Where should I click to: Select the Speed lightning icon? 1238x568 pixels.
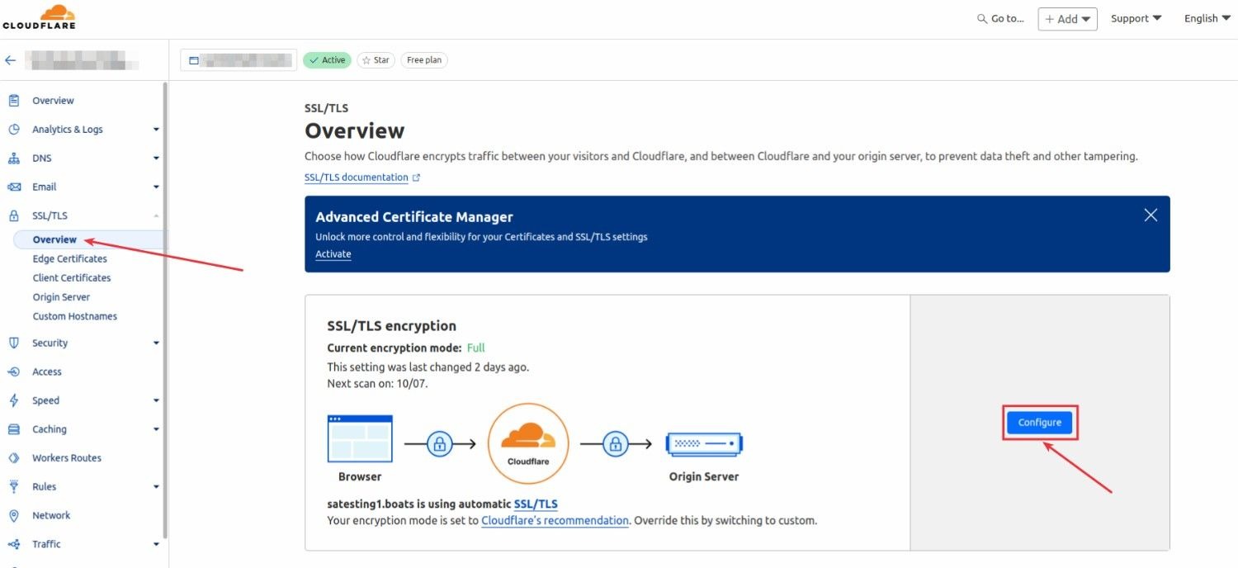coord(17,400)
